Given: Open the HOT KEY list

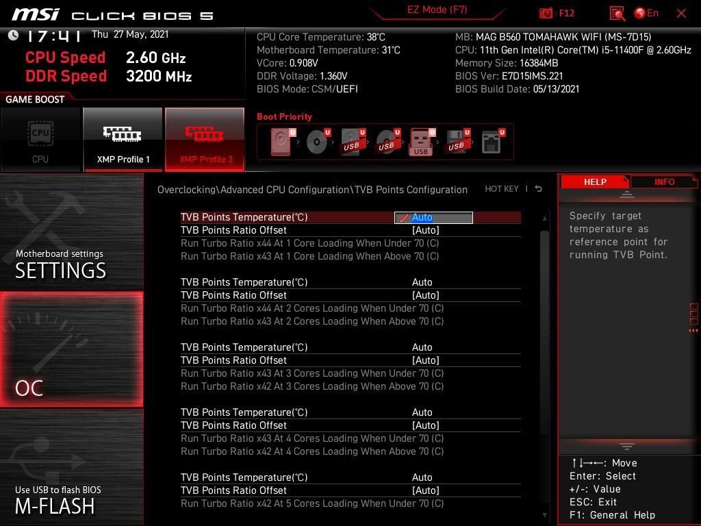Looking at the screenshot, I should click(x=502, y=189).
